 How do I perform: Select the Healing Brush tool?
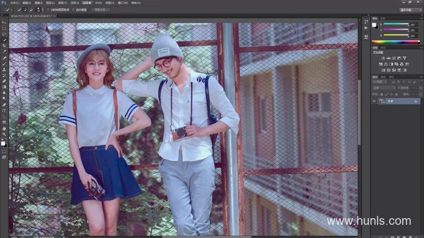point(4,58)
